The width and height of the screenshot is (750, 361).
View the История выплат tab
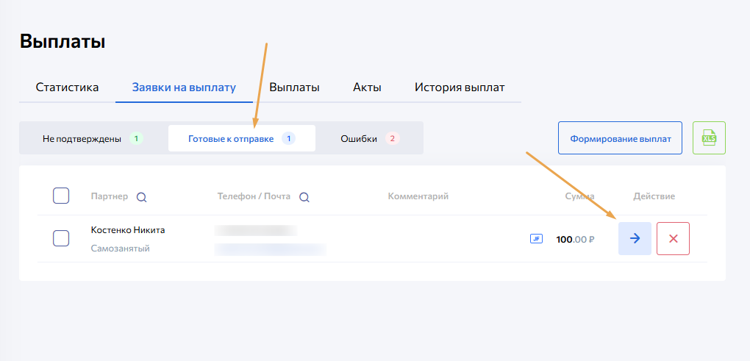460,87
